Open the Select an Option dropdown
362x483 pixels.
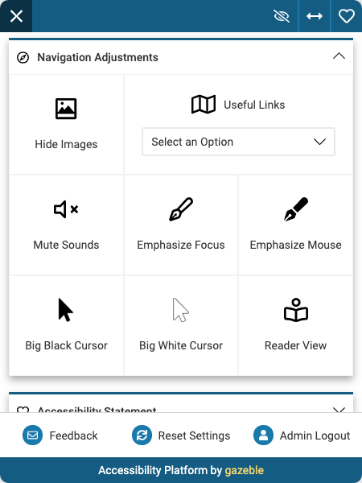pyautogui.click(x=238, y=142)
